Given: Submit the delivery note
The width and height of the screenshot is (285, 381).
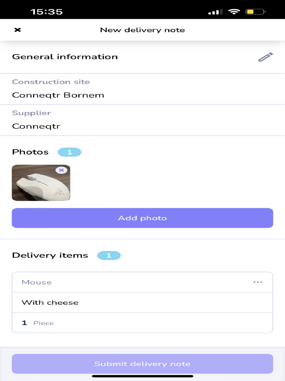Looking at the screenshot, I should 142,364.
